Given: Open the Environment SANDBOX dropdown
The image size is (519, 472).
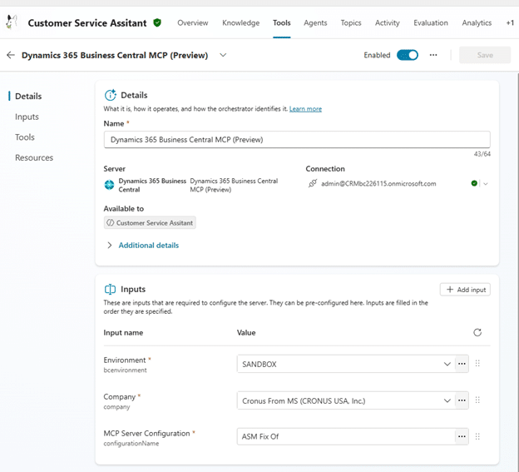Looking at the screenshot, I should [x=447, y=364].
